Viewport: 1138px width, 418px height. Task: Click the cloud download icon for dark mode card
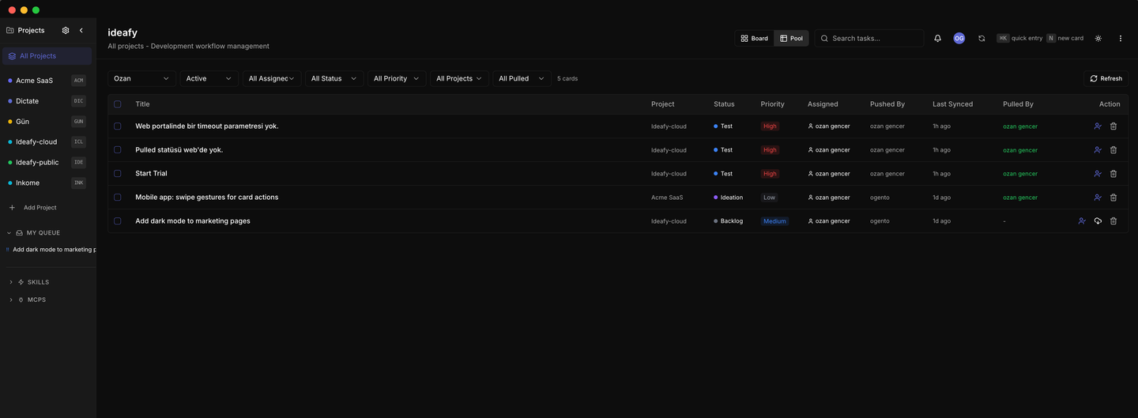[x=1098, y=221]
